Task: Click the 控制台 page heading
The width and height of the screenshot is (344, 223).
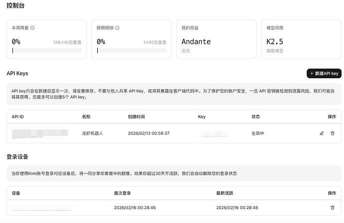Action: coord(15,5)
